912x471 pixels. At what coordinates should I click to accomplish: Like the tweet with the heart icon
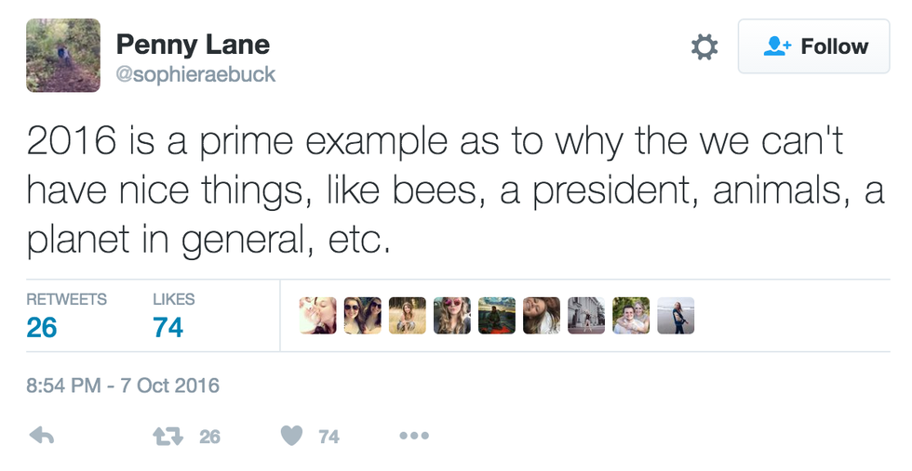click(x=292, y=436)
